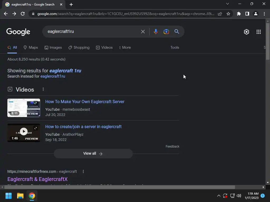Image resolution: width=270 pixels, height=202 pixels.
Task: Play the 1:46 video preview
Action: (24, 132)
